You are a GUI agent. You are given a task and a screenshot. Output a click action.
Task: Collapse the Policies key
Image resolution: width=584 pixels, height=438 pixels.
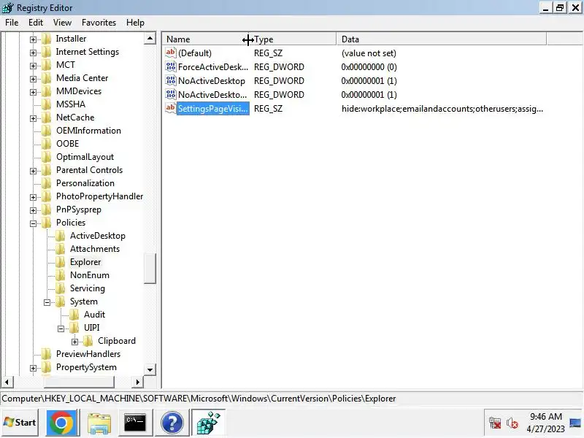coord(33,223)
